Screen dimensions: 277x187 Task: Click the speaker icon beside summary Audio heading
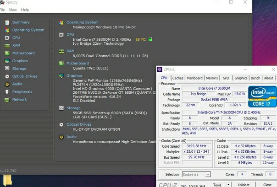61,137
